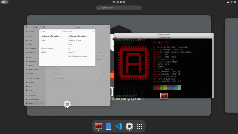Select Displays in Settings sidebar
Viewport: 238px width, 134px height.
35,37
